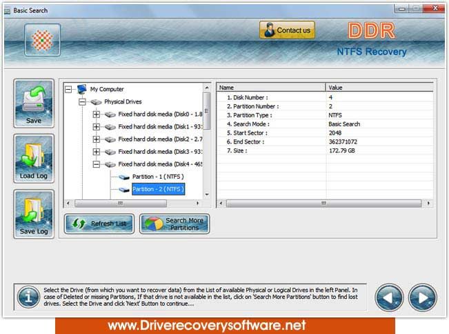Click the '7. Size :' row

click(325, 150)
